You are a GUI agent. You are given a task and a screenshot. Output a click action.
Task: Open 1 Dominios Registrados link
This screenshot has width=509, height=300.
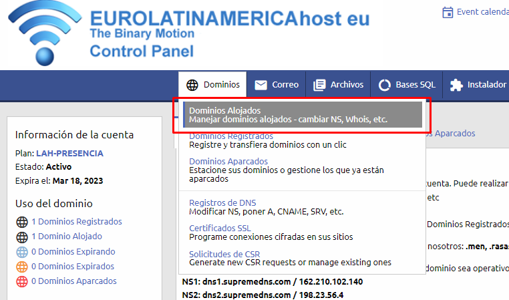tap(77, 221)
